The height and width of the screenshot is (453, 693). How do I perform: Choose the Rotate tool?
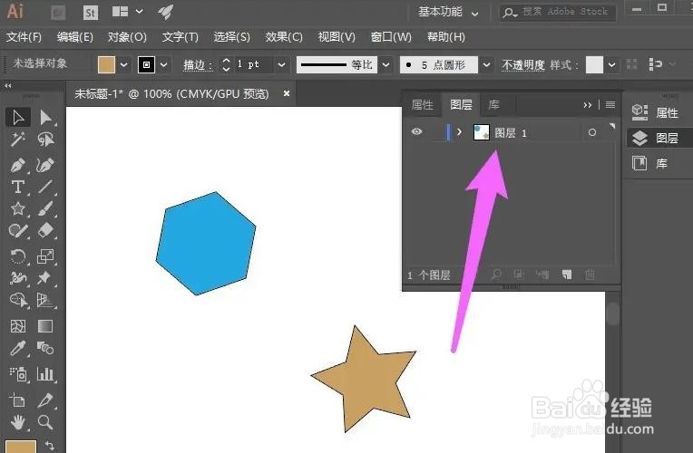coord(18,256)
